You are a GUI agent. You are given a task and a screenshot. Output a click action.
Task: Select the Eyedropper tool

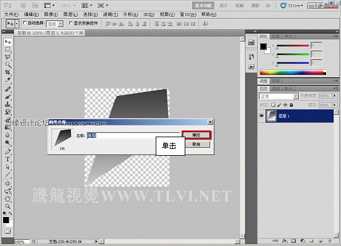(x=7, y=80)
